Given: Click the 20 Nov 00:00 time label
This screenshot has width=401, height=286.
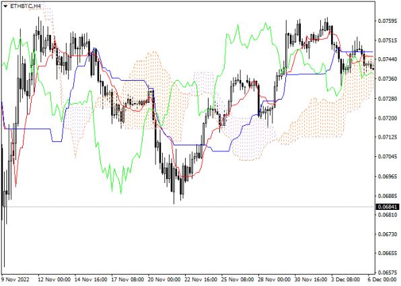Looking at the screenshot, I should tap(164, 279).
